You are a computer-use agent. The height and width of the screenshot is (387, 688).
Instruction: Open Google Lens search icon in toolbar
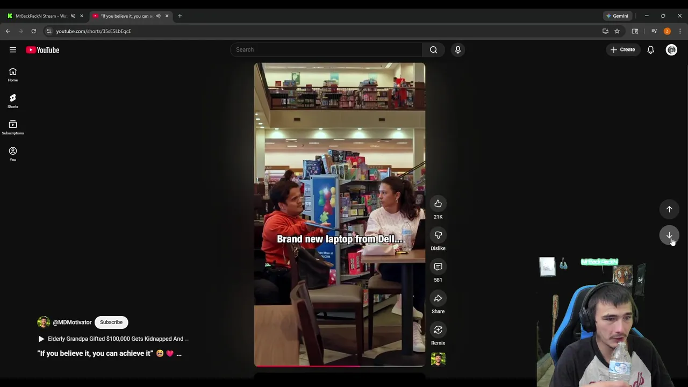(x=635, y=31)
